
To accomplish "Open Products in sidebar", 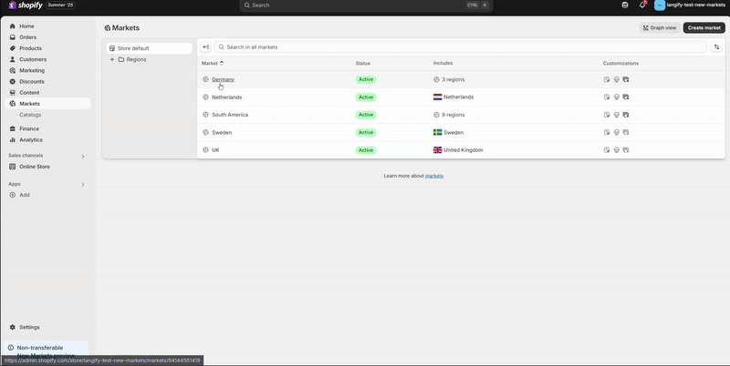I will click(30, 48).
